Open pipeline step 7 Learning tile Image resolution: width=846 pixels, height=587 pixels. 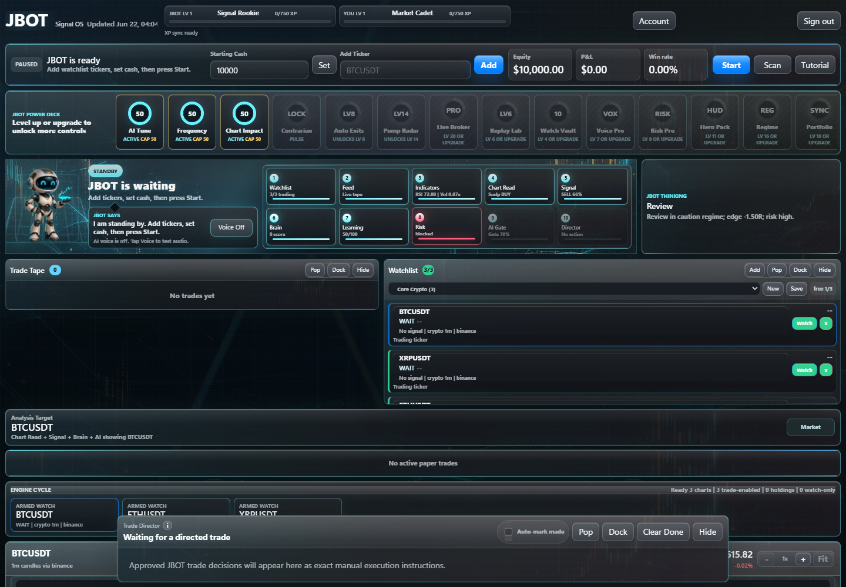(374, 226)
